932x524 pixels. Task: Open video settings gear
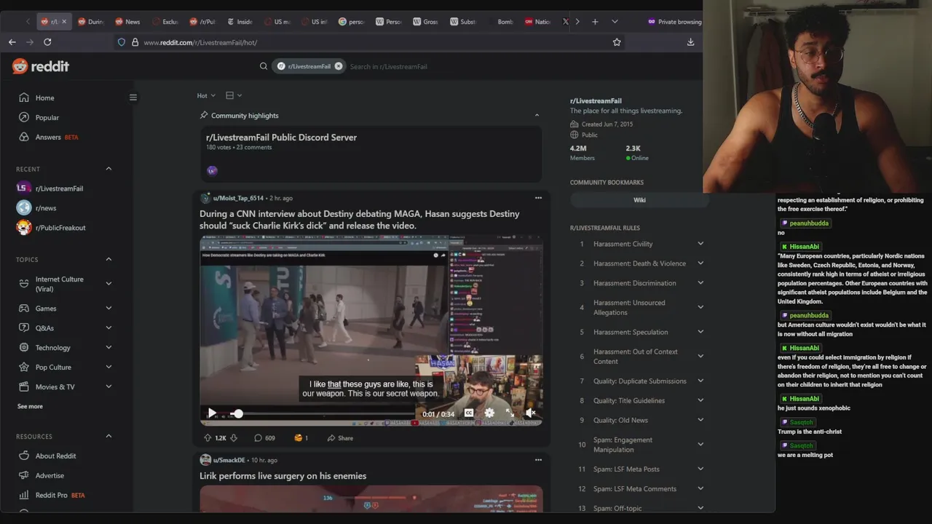(489, 413)
